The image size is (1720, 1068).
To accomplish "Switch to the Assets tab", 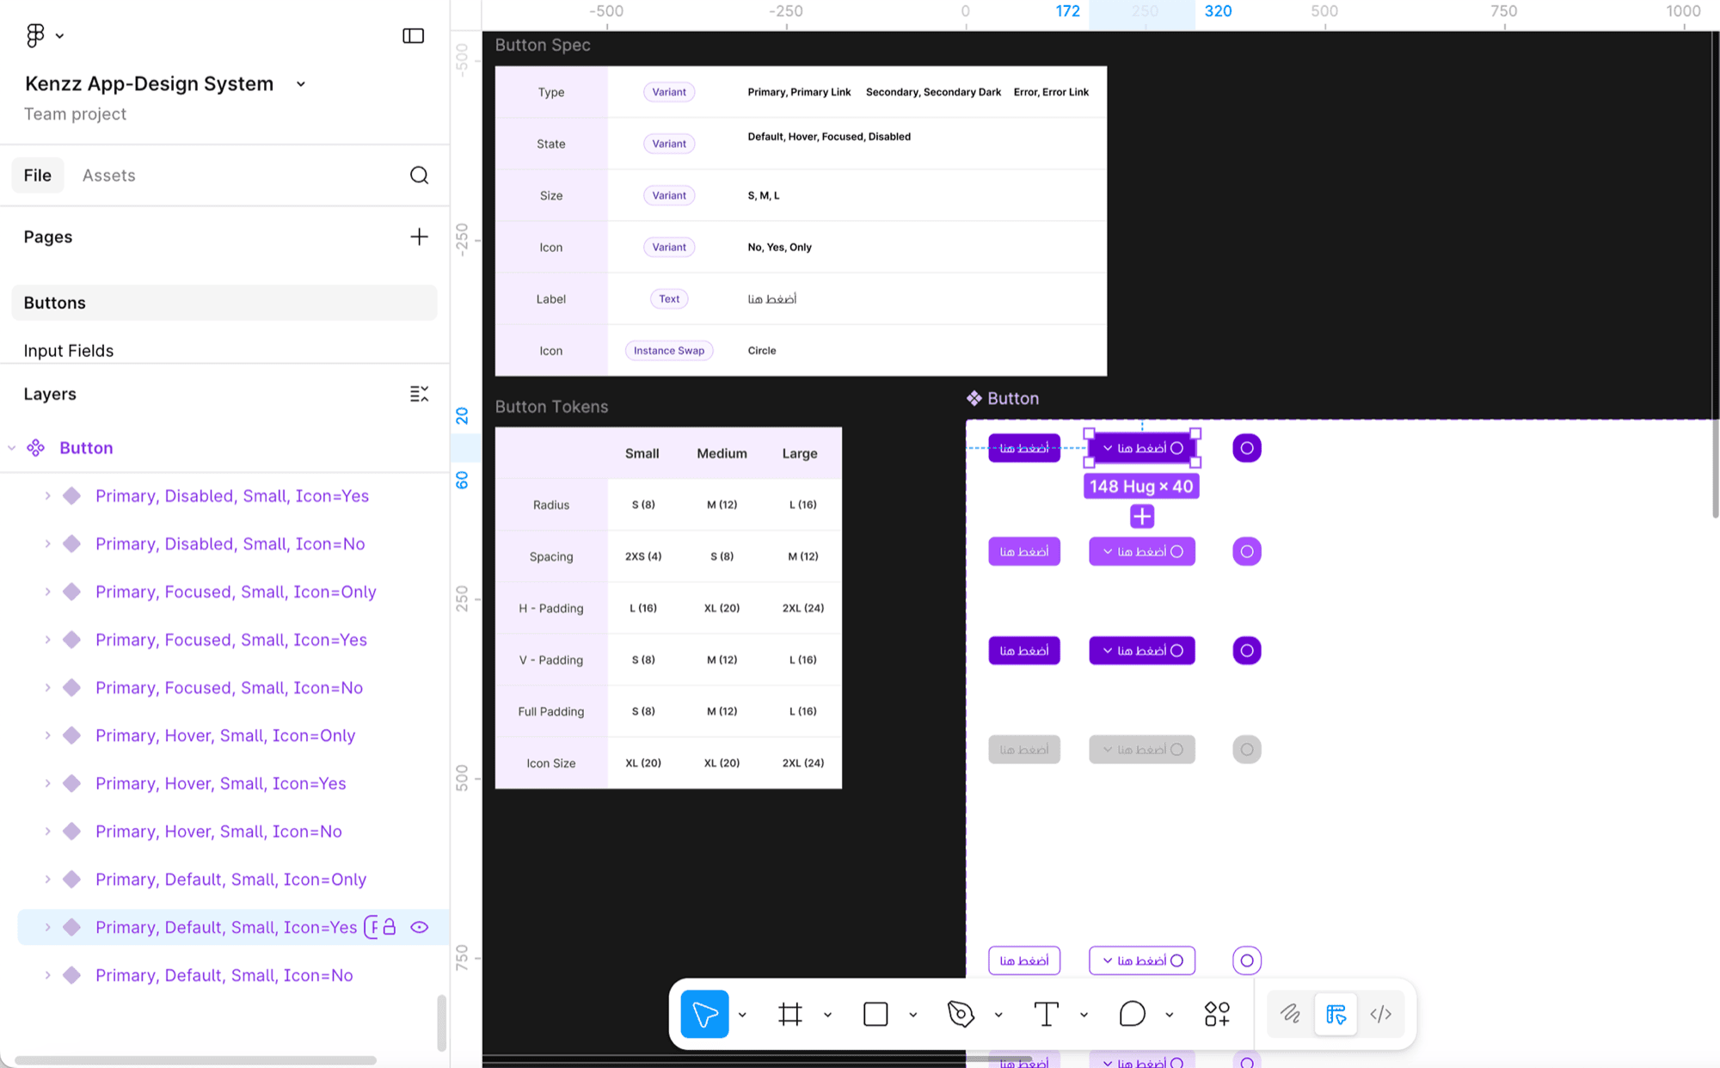I will click(x=109, y=175).
